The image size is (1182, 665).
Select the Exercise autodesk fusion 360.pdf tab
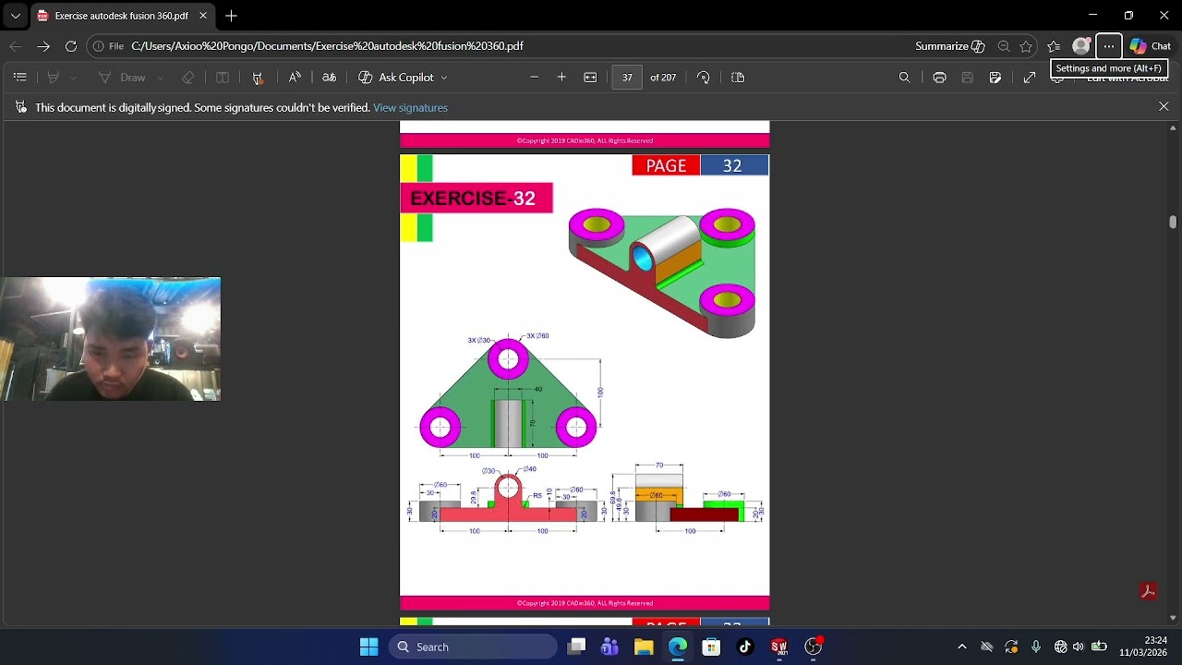[121, 16]
